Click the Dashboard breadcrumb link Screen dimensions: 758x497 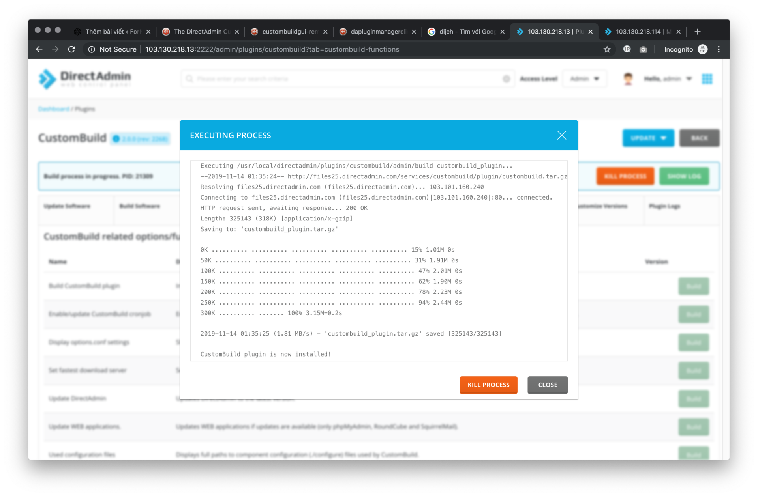(x=54, y=109)
